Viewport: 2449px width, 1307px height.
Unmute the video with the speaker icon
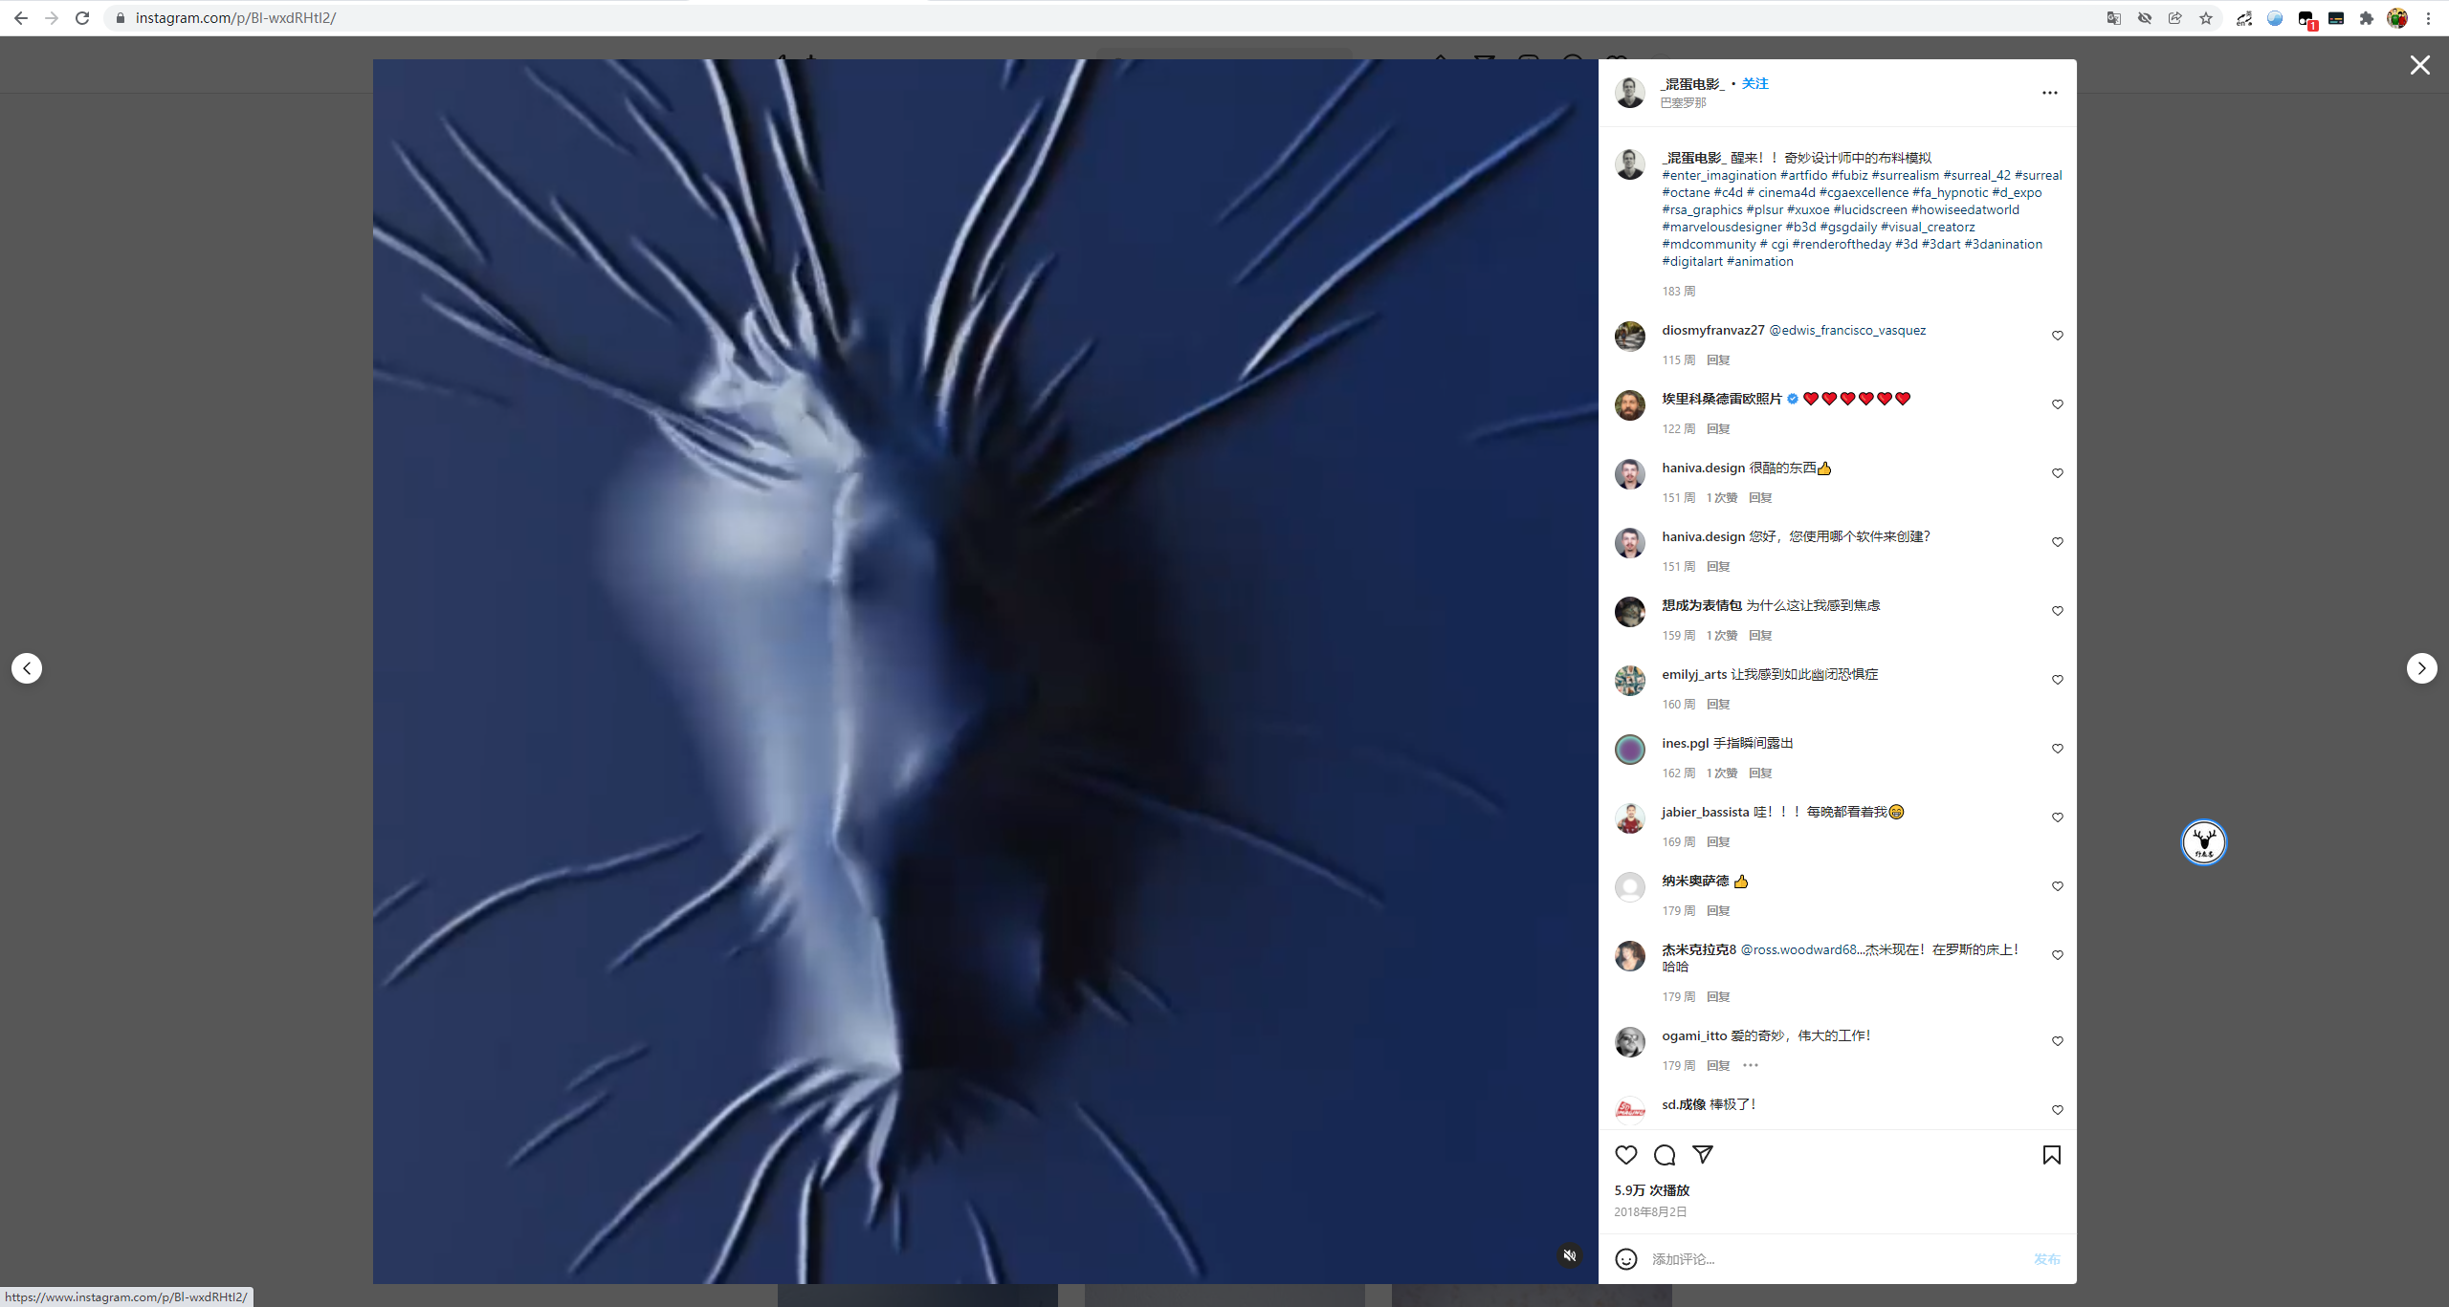[x=1569, y=1255]
